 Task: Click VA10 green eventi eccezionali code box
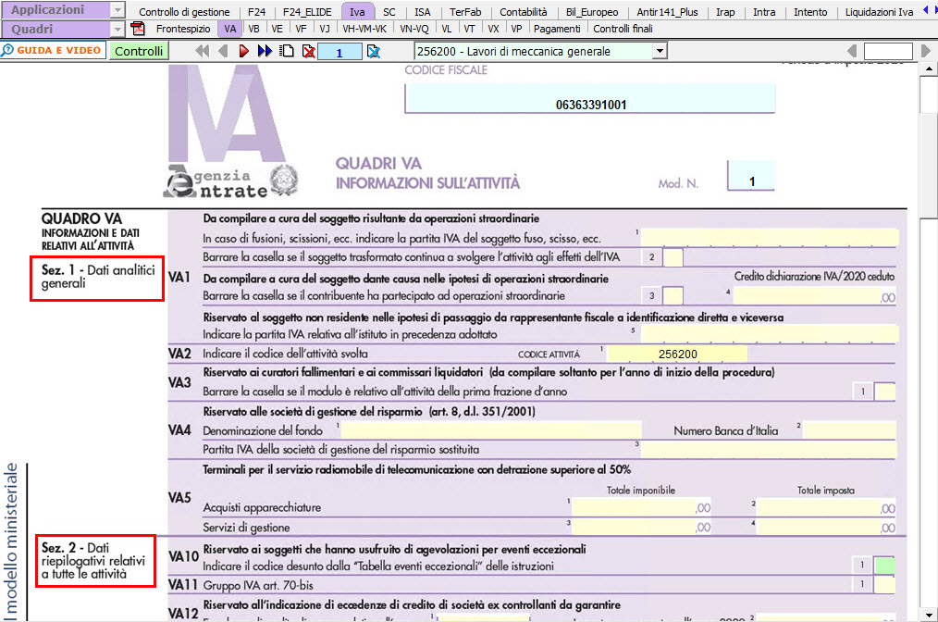click(x=884, y=566)
